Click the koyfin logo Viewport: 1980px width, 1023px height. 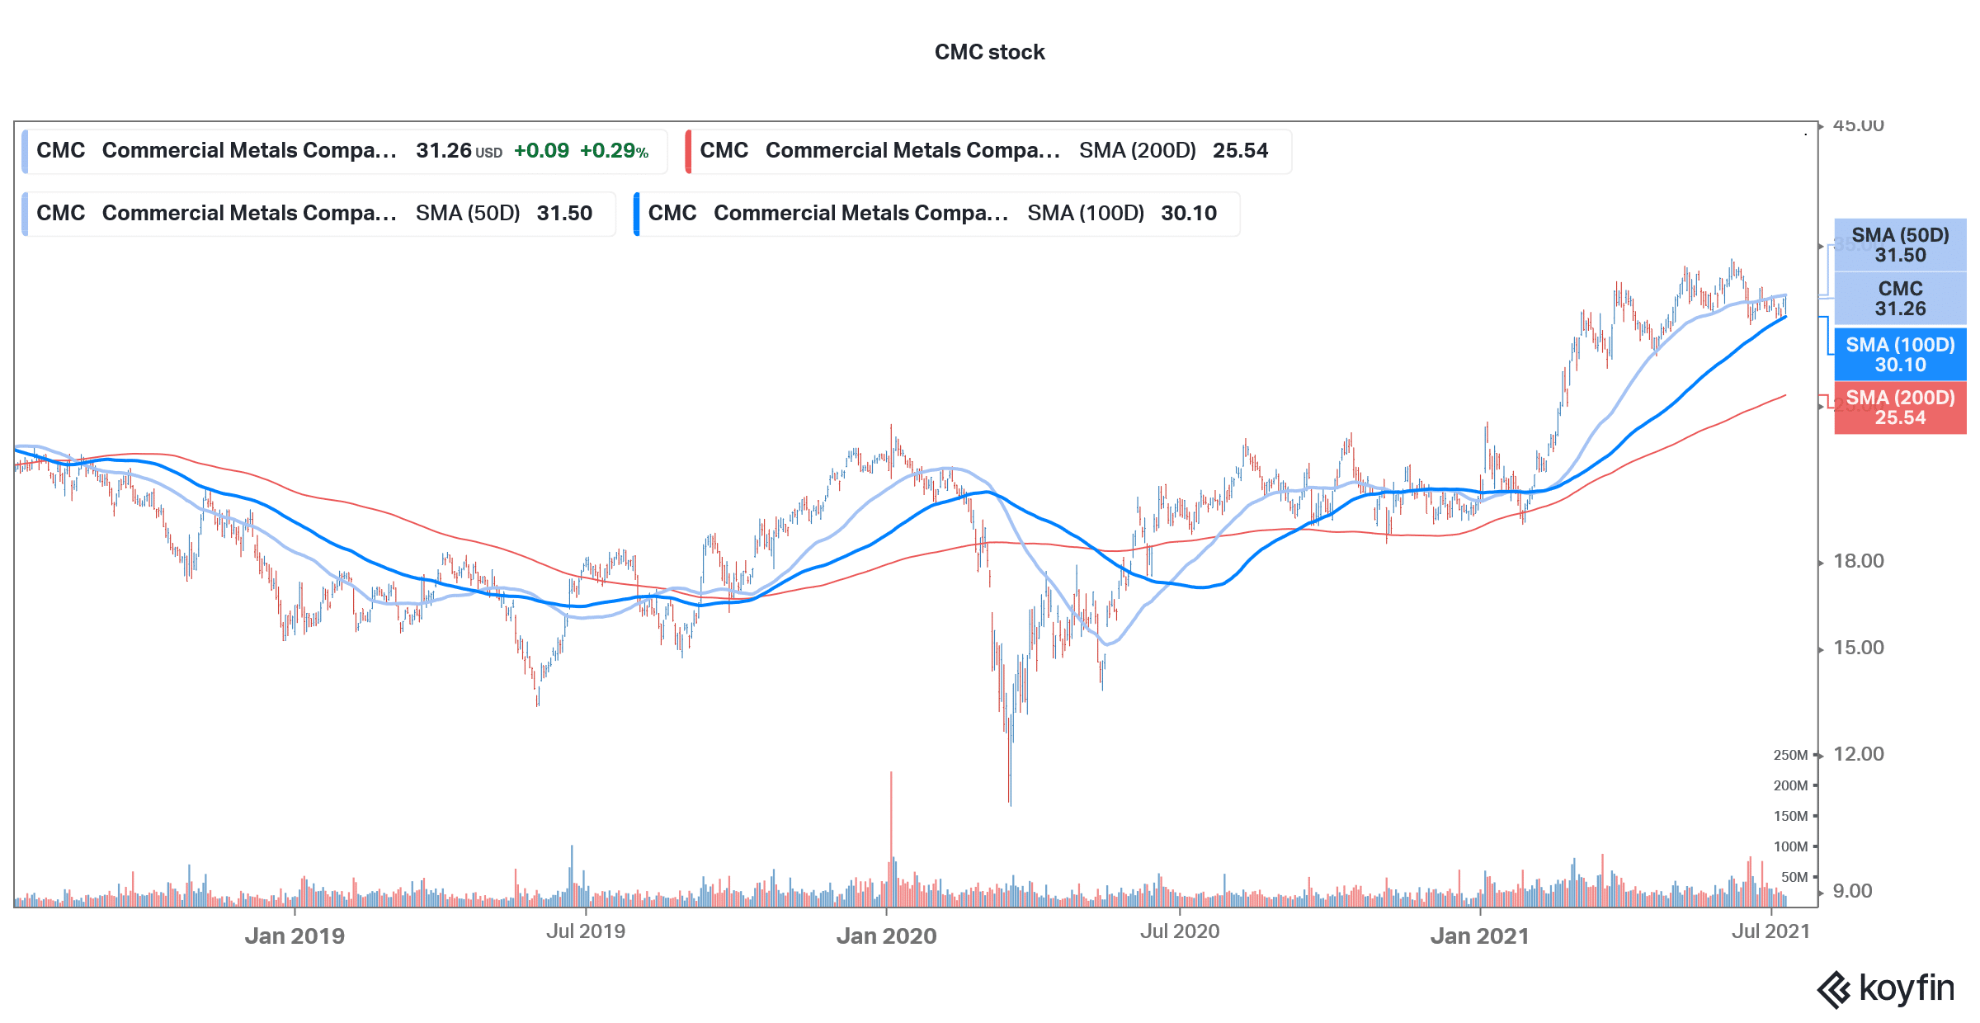pos(1887,988)
